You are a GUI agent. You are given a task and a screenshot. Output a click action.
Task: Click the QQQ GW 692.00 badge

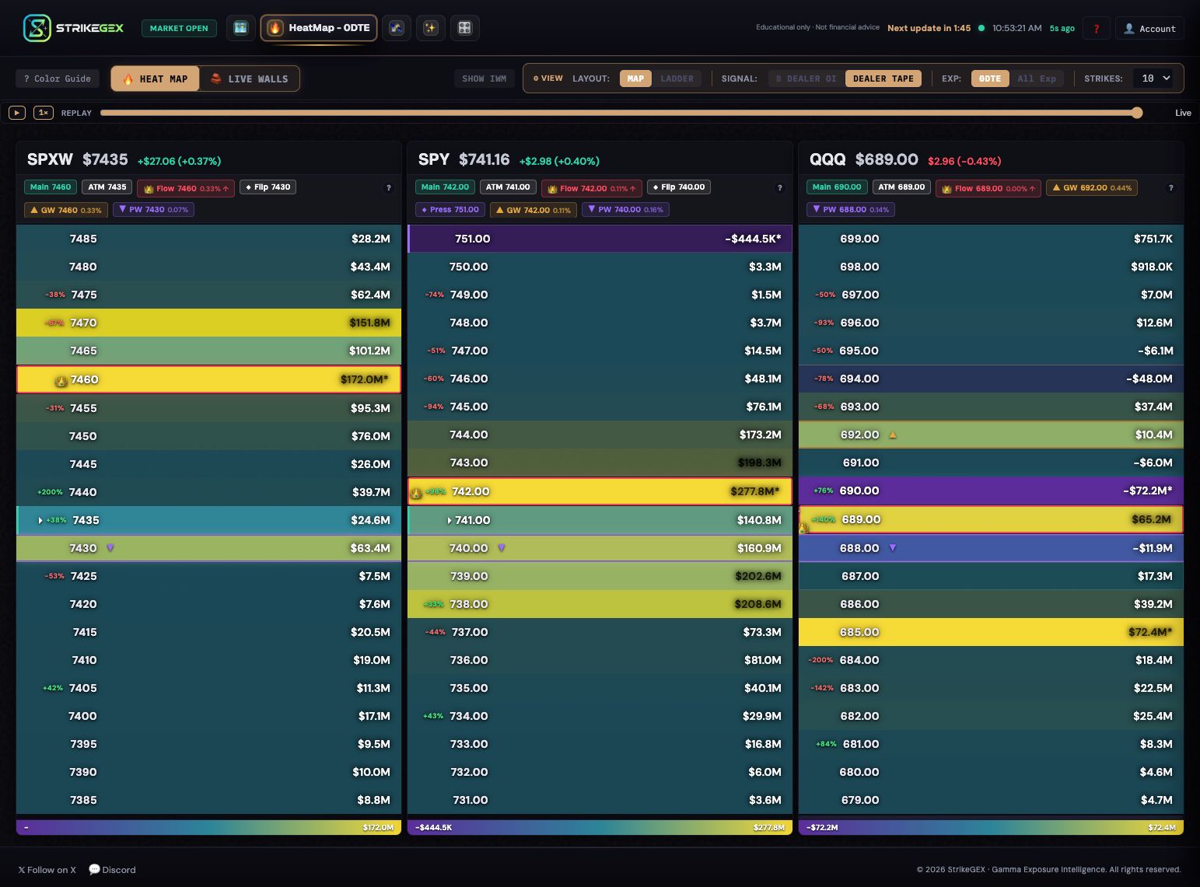pos(1092,187)
